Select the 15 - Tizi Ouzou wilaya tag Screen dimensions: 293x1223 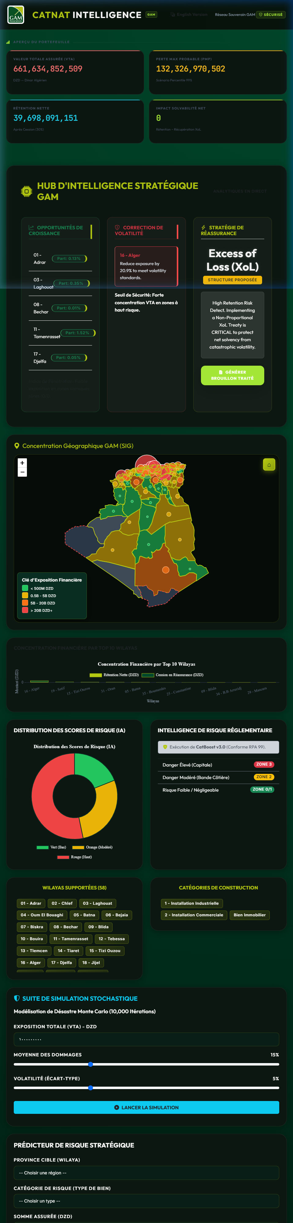tap(105, 951)
